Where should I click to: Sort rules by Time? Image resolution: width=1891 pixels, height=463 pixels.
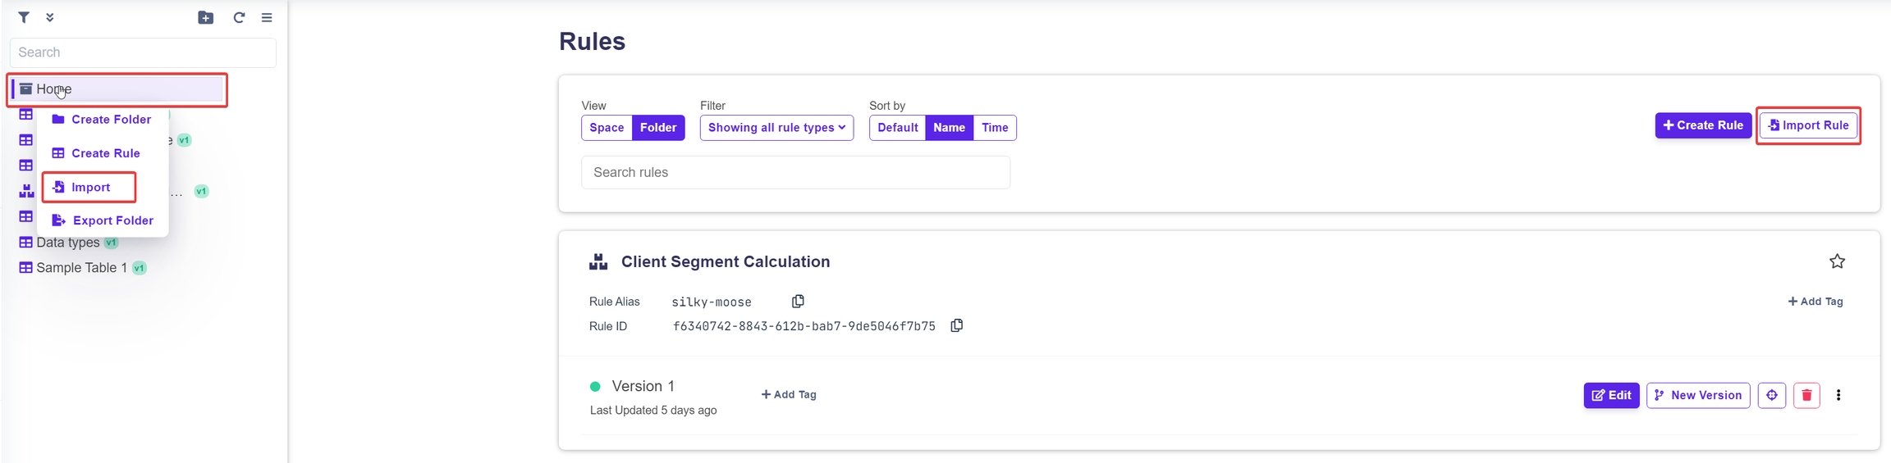(x=995, y=128)
